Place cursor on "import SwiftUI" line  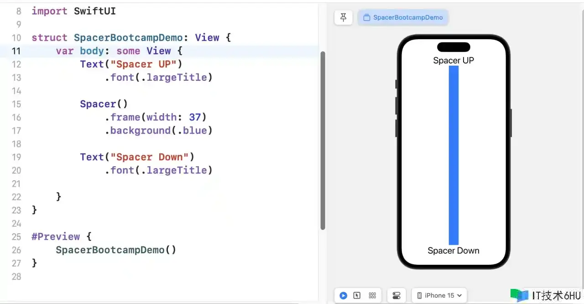tap(73, 11)
